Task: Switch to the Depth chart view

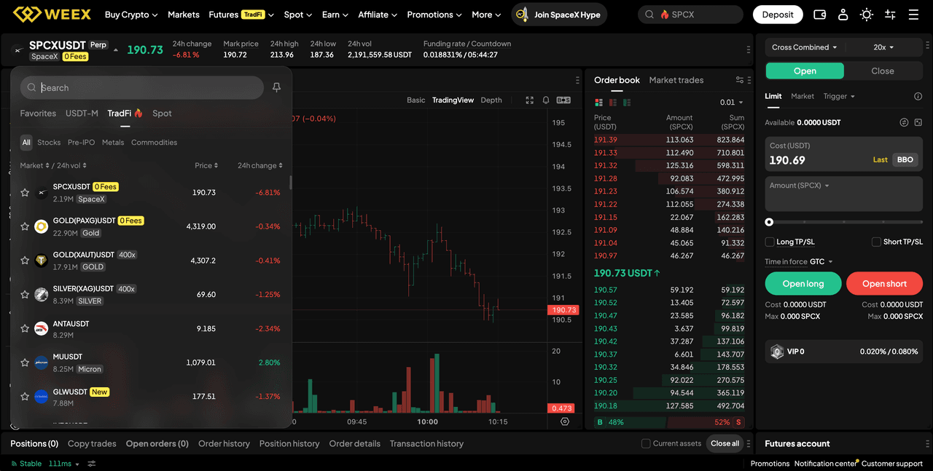Action: pos(491,100)
